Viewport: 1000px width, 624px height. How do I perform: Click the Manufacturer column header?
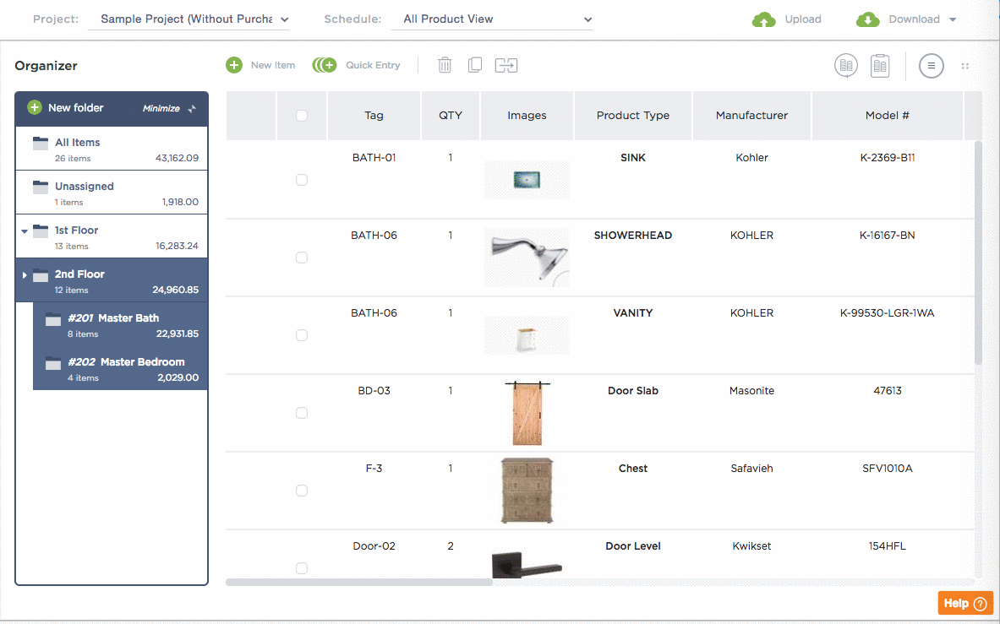751,115
